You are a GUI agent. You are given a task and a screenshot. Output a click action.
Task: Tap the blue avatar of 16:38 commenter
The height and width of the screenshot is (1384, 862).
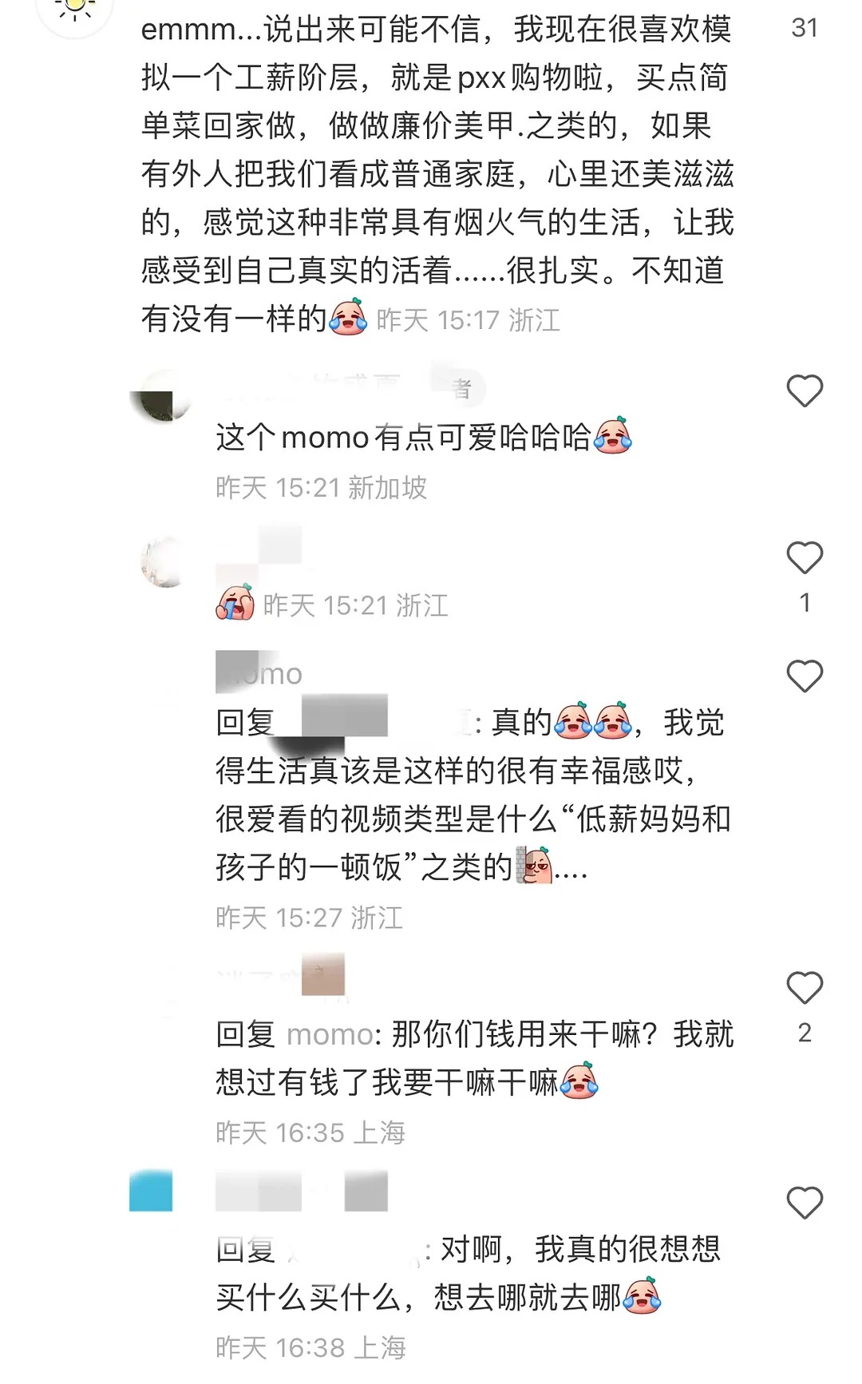[x=151, y=1191]
